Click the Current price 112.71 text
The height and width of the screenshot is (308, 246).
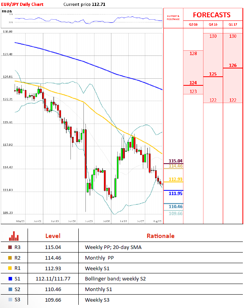point(84,4)
